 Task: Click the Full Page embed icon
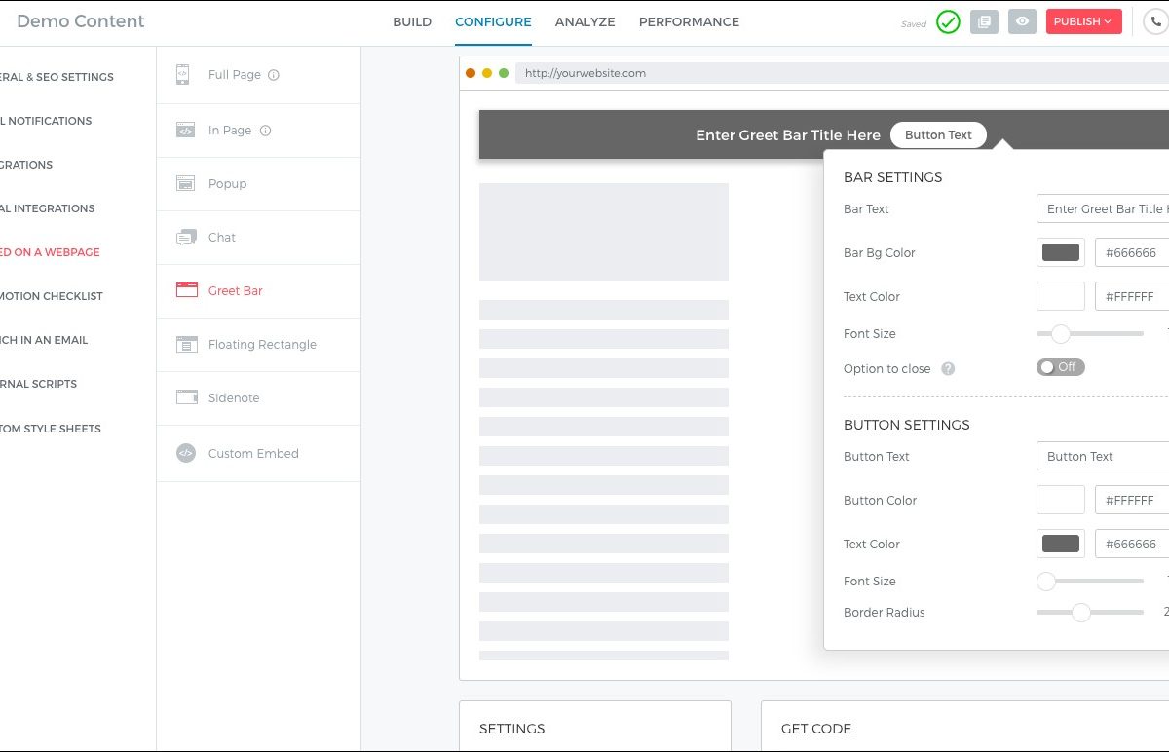click(182, 75)
